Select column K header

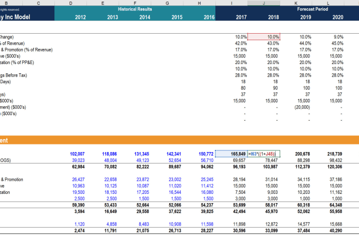296,3
